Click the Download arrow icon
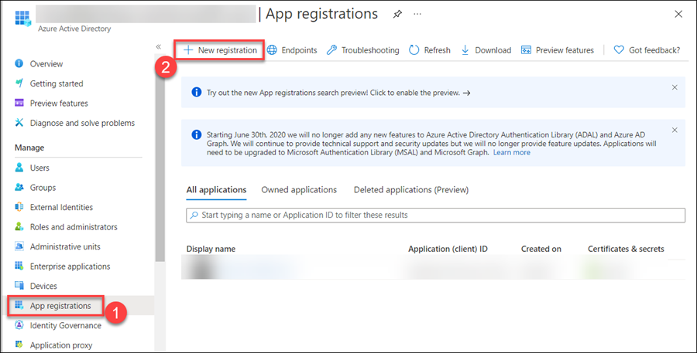Screen dimensions: 697x353 tap(465, 50)
